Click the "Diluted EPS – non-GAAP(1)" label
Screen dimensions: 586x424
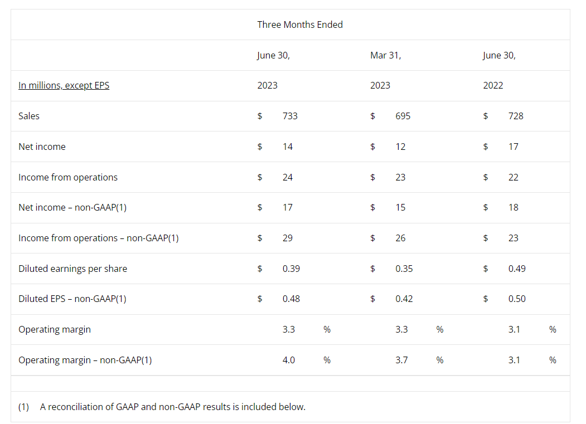pyautogui.click(x=72, y=299)
